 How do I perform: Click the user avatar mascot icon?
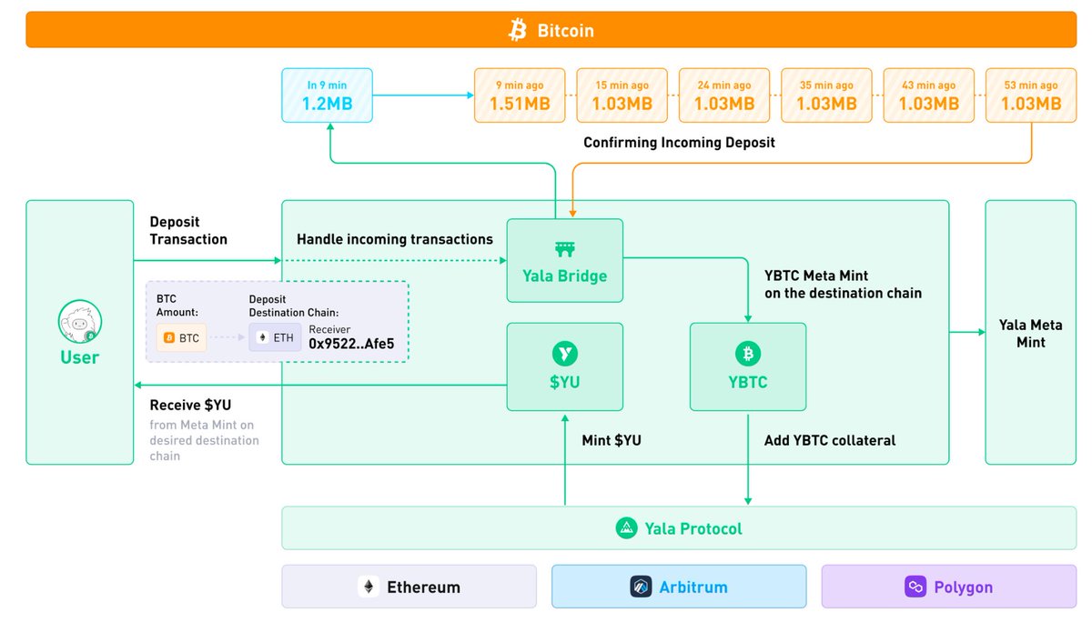click(x=79, y=323)
